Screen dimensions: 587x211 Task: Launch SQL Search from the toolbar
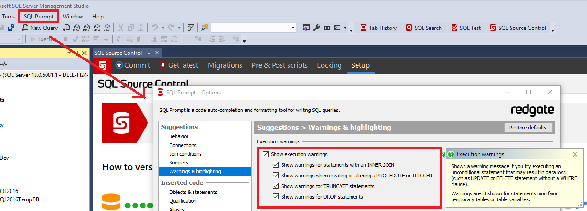pos(423,28)
